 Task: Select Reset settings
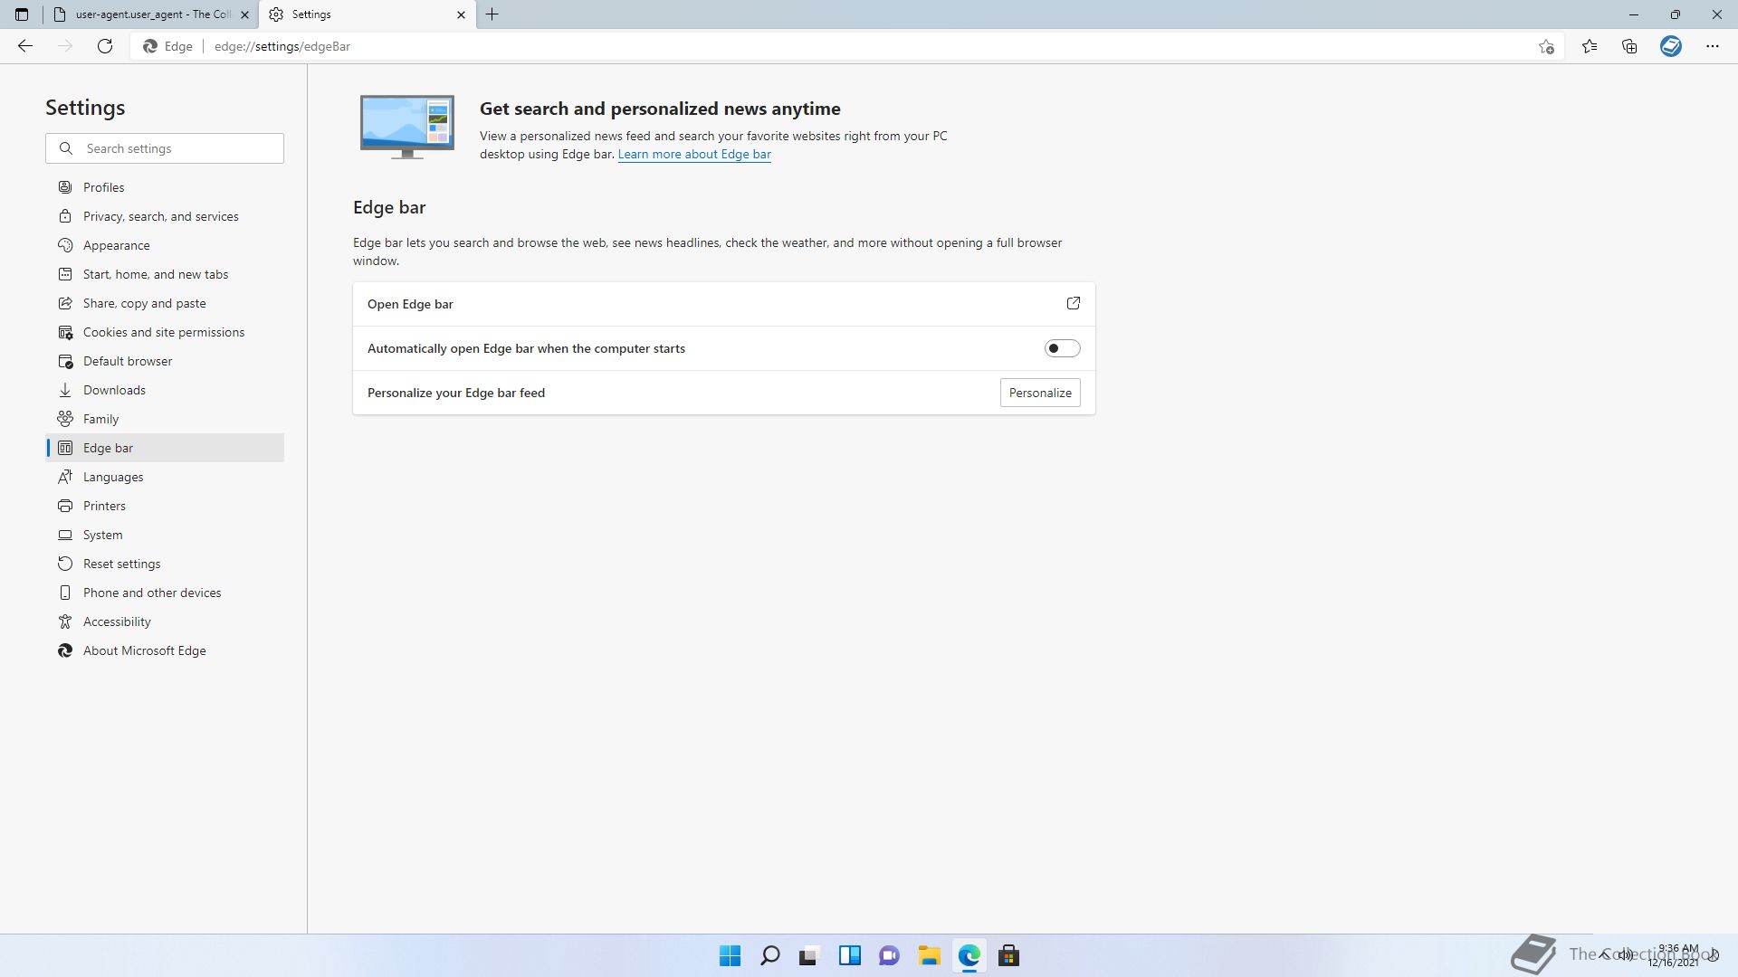click(x=165, y=564)
